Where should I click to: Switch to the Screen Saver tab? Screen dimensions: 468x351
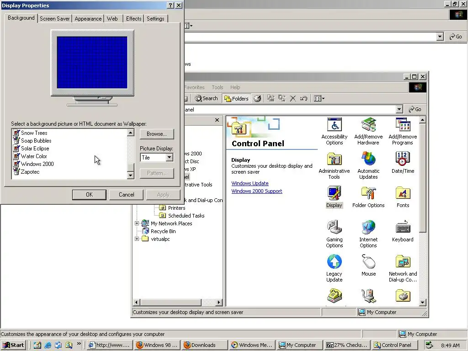pyautogui.click(x=55, y=18)
